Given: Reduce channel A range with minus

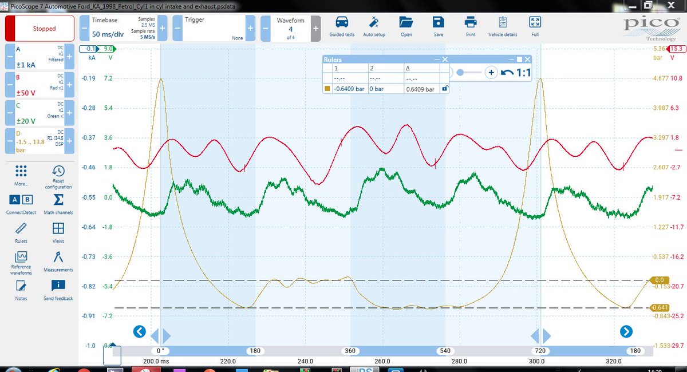Looking at the screenshot, I should [10, 57].
